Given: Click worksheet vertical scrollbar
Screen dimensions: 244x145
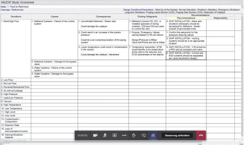Looking at the screenshot, I should tap(242, 77).
